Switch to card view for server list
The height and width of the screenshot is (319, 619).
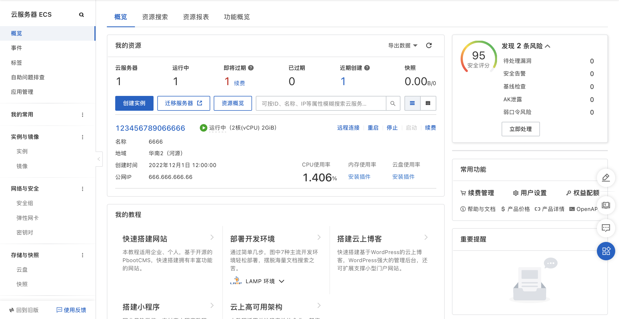428,103
